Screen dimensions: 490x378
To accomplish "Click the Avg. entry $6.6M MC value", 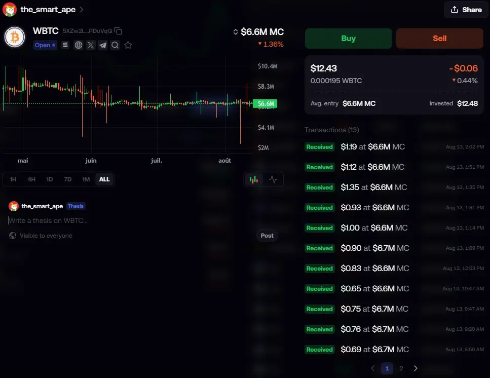I will 359,103.
